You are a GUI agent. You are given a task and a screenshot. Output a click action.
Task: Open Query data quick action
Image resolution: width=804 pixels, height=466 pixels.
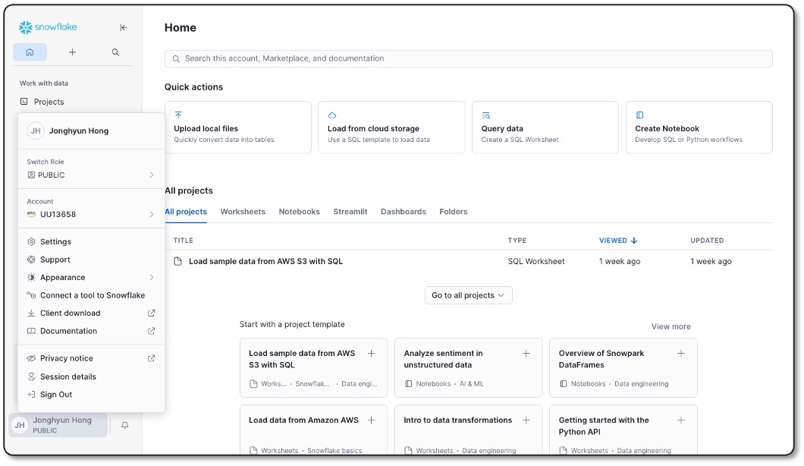click(x=545, y=128)
